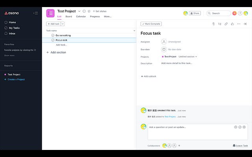Viewport: 252px width, 157px height.
Task: Click the third empty collaborator slot
Action: coord(174,146)
